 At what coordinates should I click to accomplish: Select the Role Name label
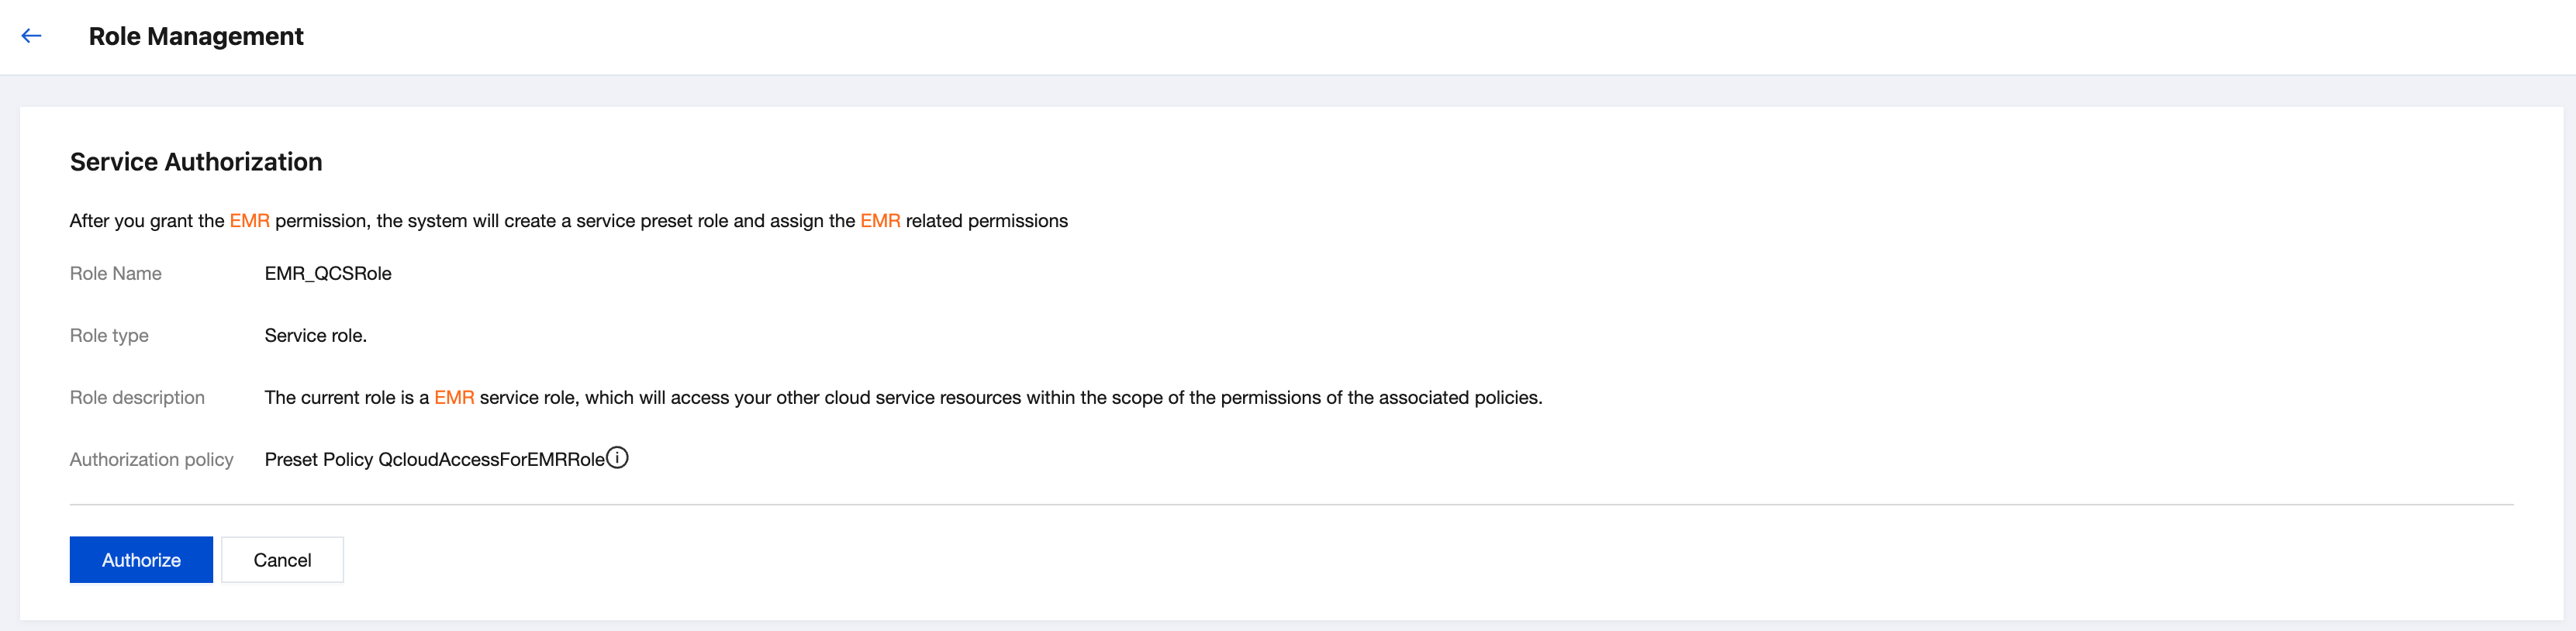pos(116,274)
